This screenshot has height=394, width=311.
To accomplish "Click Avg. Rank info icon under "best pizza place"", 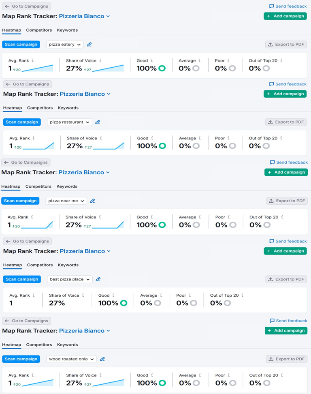I will (34, 295).
